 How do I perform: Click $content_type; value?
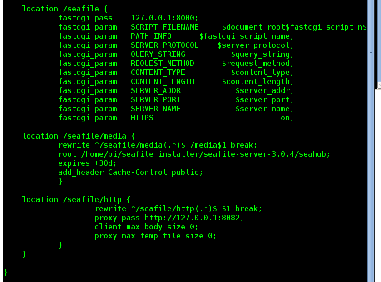tap(262, 73)
